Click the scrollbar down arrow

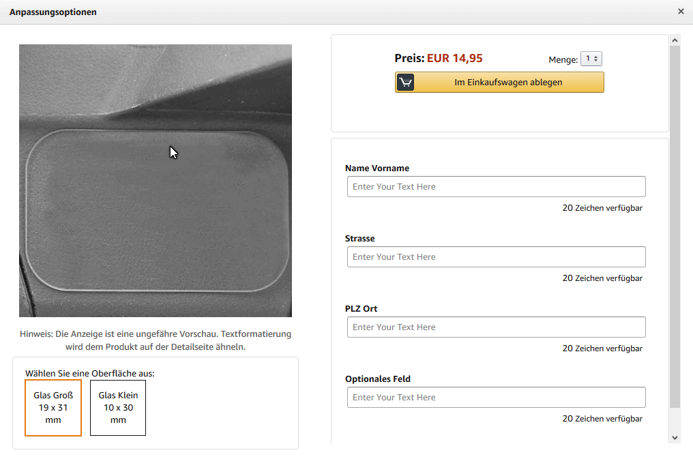point(675,437)
